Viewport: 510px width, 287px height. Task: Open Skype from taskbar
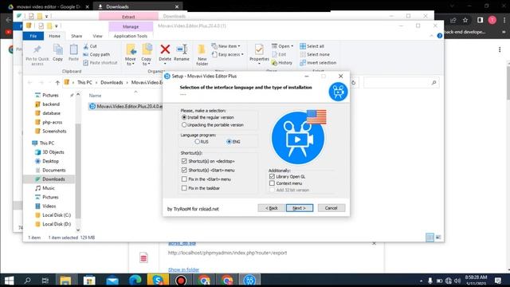coord(158,280)
